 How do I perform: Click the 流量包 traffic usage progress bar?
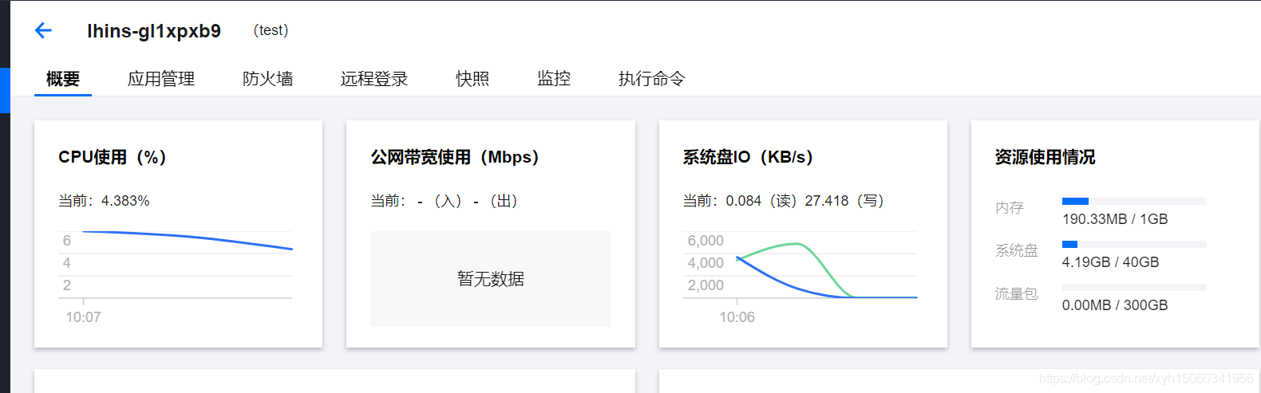pyautogui.click(x=1134, y=288)
